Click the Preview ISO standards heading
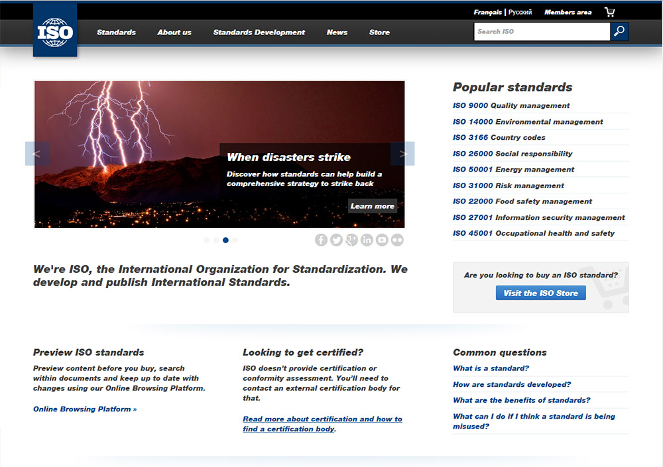The image size is (663, 467). [88, 352]
